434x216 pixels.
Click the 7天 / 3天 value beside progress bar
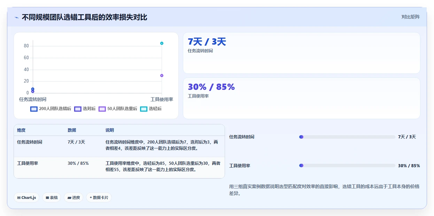coord(407,137)
